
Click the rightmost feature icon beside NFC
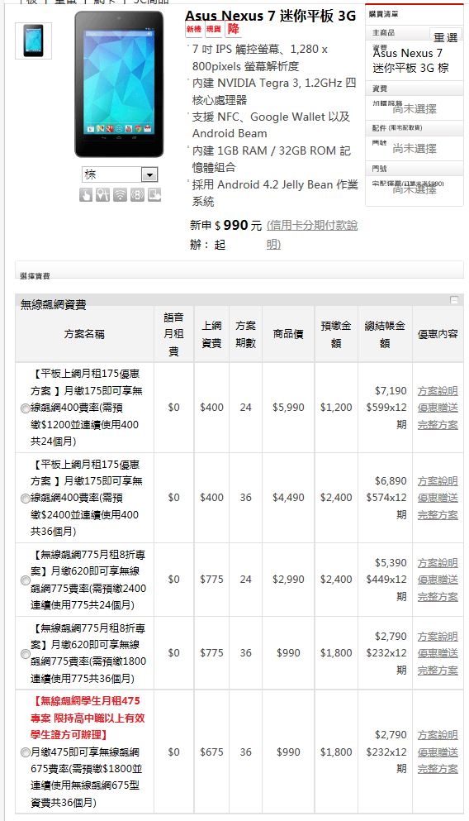154,195
